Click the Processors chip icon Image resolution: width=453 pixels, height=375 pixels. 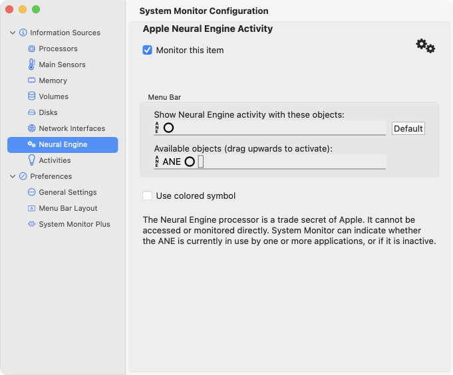(x=31, y=49)
